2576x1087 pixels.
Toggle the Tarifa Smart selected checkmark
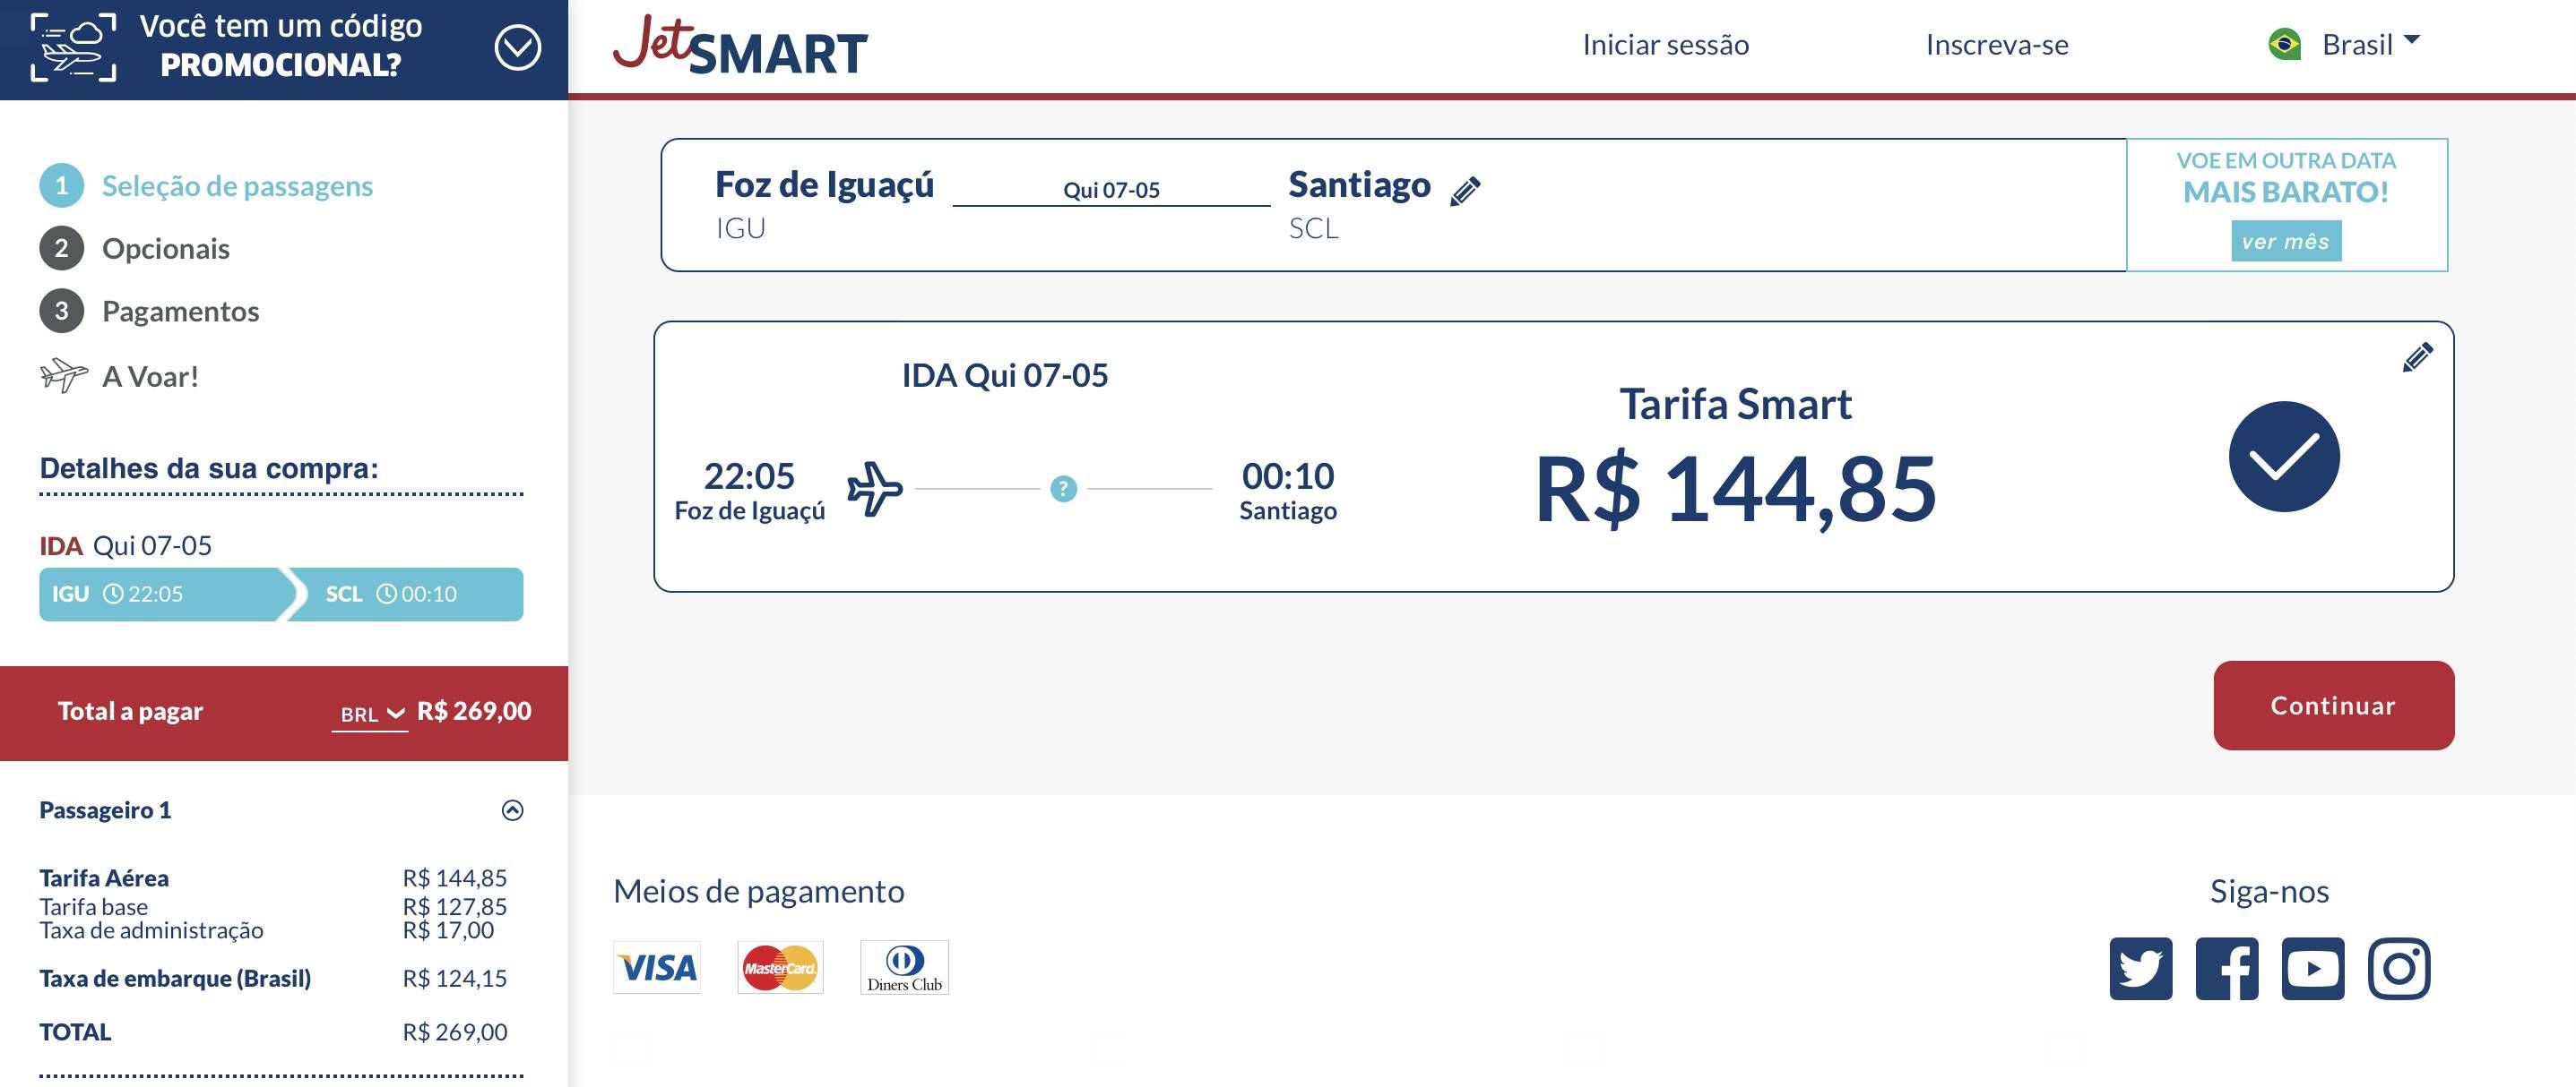pos(2284,457)
